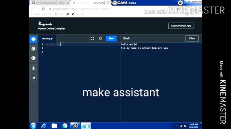231x129 pixels.
Task: Open File Explorer from the taskbar
Action: pos(54,126)
